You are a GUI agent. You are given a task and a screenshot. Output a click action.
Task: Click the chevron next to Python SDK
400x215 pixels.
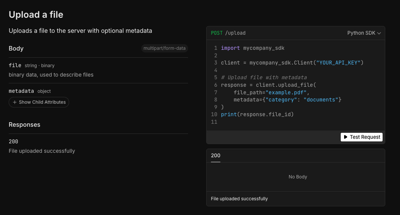379,33
